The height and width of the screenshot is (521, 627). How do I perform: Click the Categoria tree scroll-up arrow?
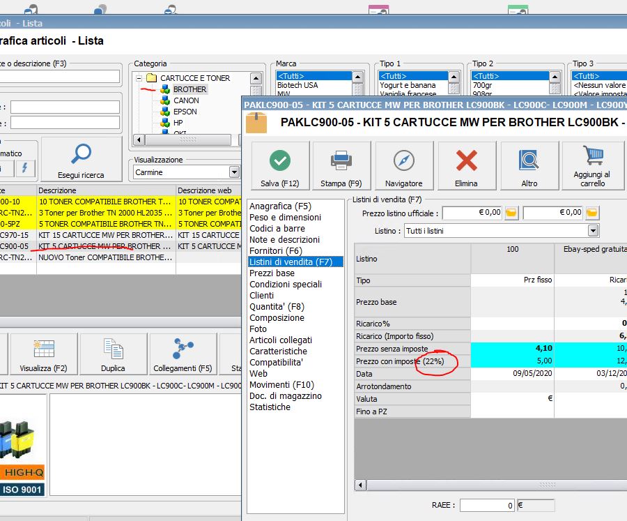click(x=256, y=78)
